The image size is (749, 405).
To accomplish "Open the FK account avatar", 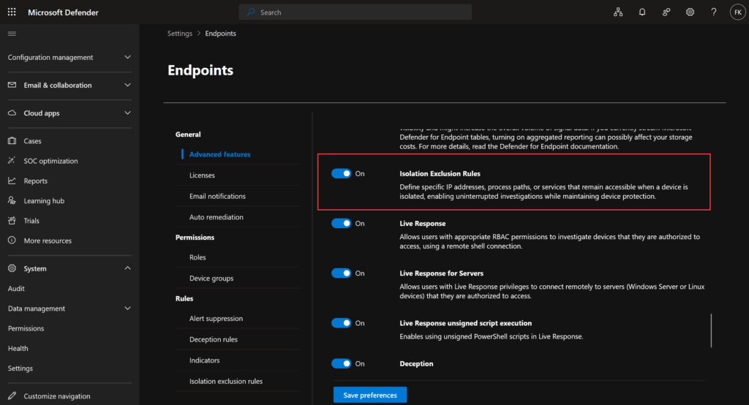I will click(x=737, y=12).
